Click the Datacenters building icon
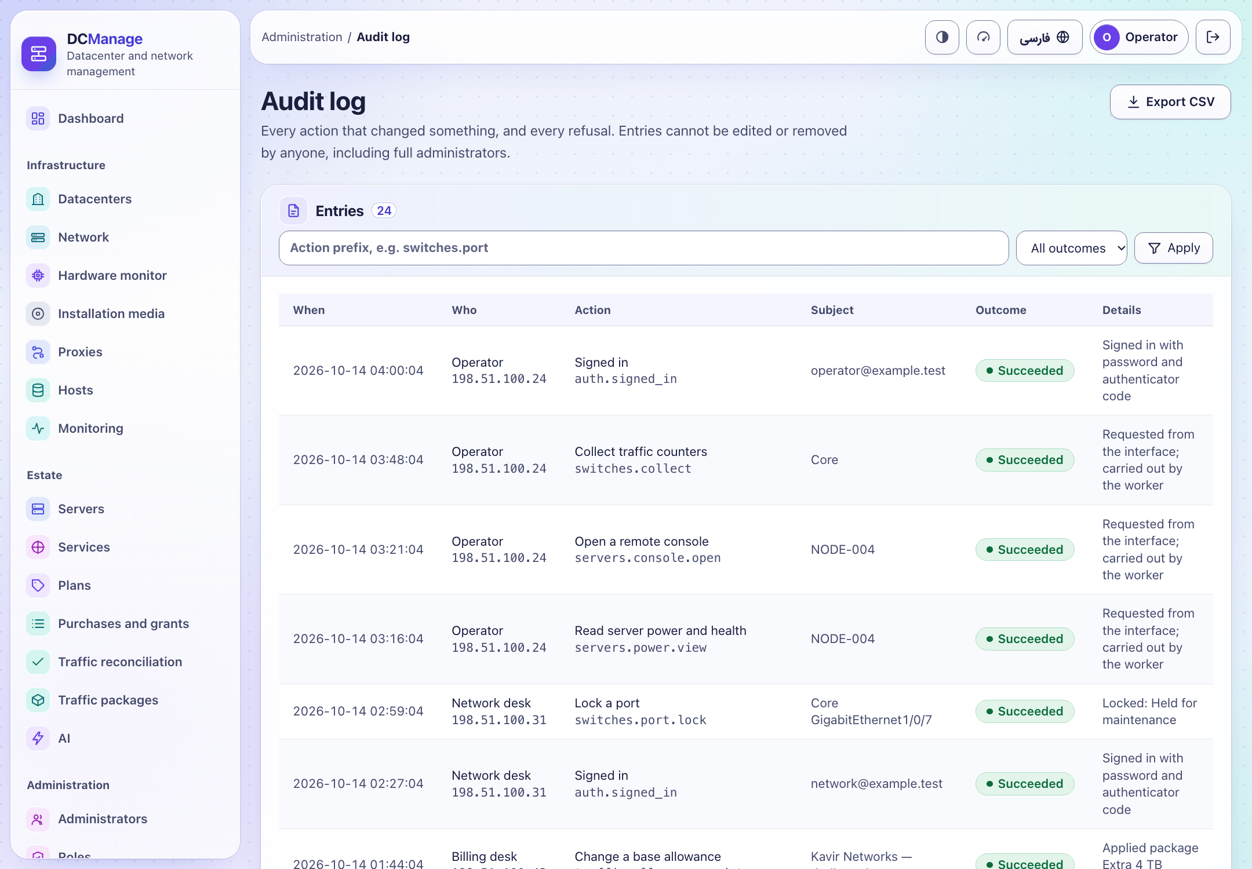The width and height of the screenshot is (1252, 869). point(38,199)
